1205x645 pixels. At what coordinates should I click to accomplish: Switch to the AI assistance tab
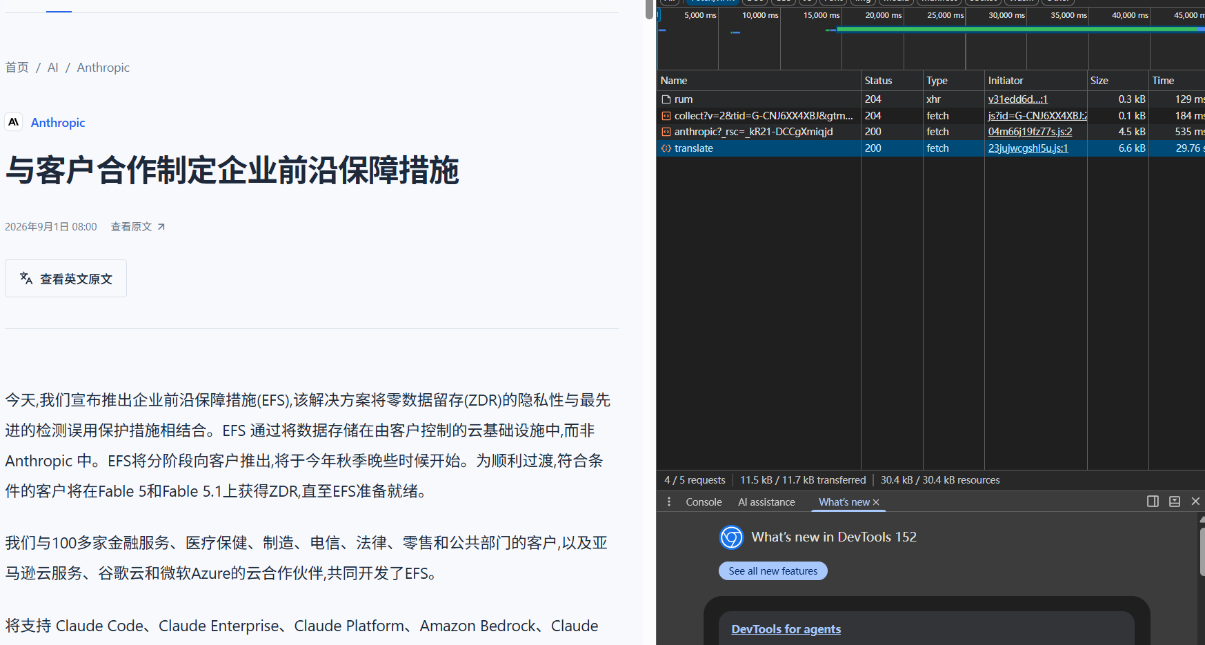pyautogui.click(x=766, y=502)
